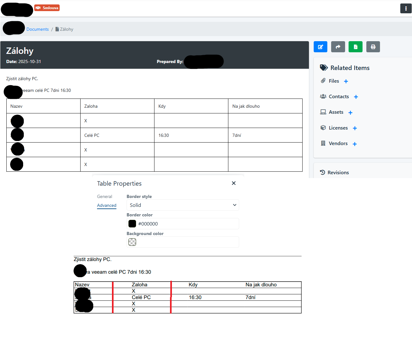Pick a background color swatch
This screenshot has width=412, height=351.
(x=132, y=242)
